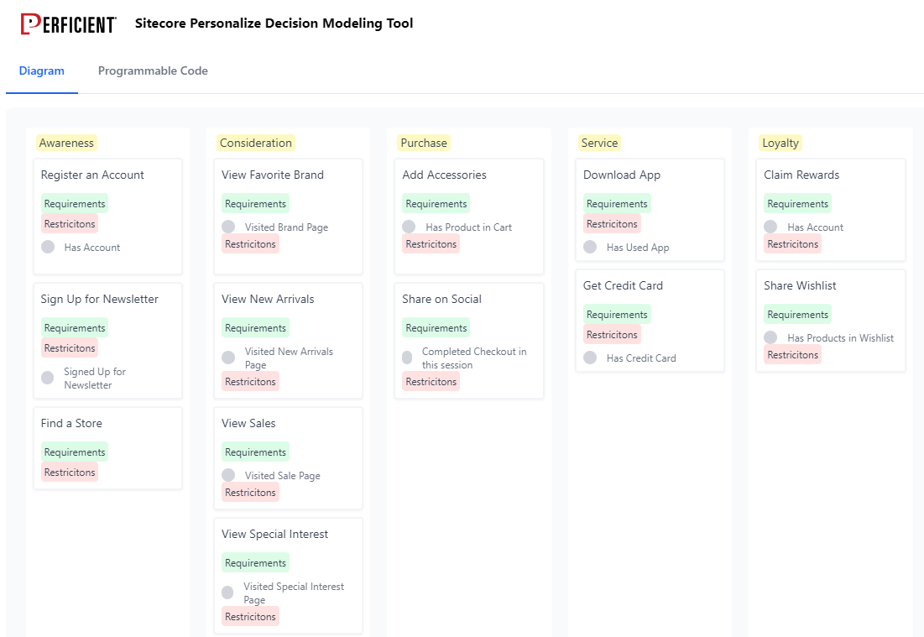Toggle Has Used App under Download App
924x637 pixels.
click(x=590, y=247)
